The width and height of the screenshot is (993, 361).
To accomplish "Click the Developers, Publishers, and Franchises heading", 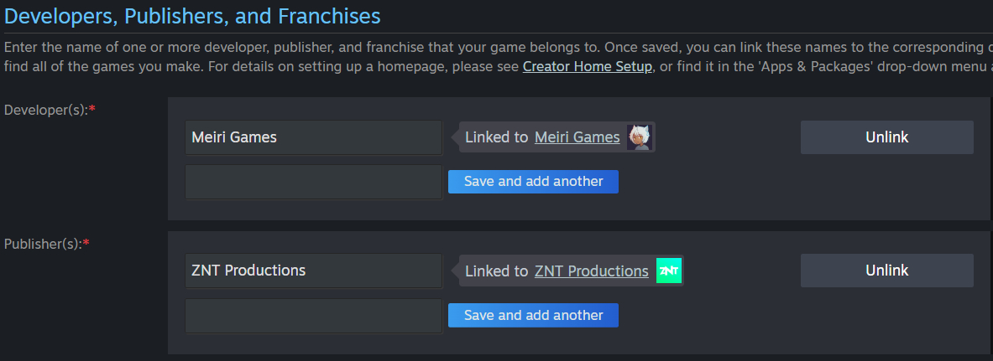I will 192,15.
